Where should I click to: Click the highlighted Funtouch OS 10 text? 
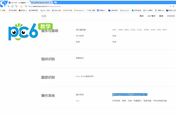click(x=130, y=95)
